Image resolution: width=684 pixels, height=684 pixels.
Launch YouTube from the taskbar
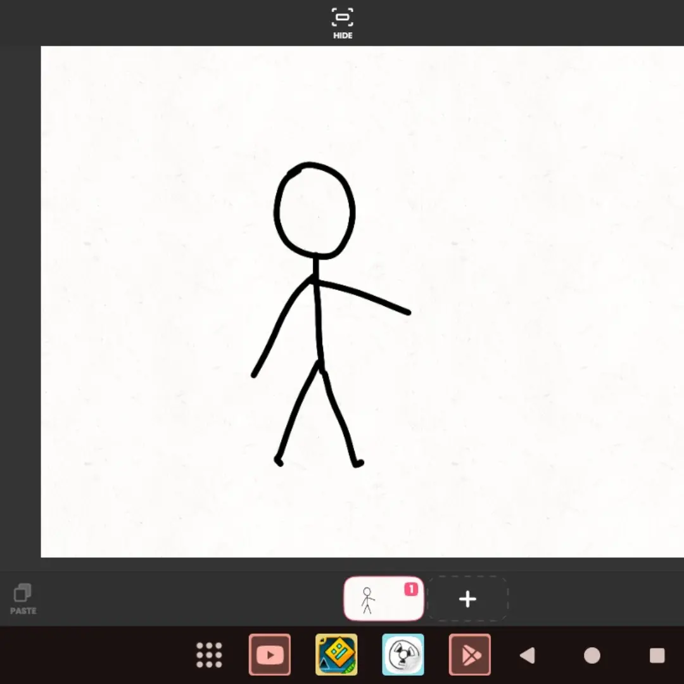[x=270, y=655]
